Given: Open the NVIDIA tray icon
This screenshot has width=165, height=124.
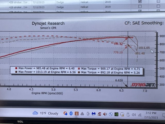Looking at the screenshot, I should (x=116, y=114).
